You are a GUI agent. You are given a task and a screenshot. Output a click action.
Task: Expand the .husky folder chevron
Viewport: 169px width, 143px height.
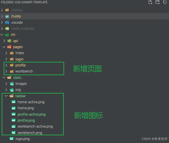(x=2, y=16)
